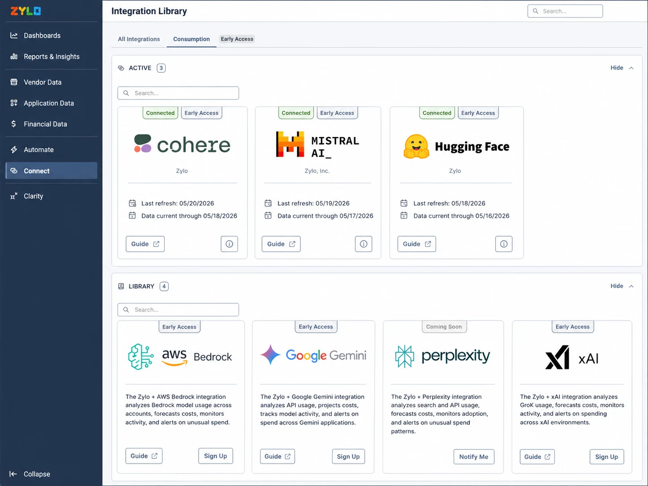The height and width of the screenshot is (486, 648).
Task: Click the xAI logo
Action: click(572, 358)
